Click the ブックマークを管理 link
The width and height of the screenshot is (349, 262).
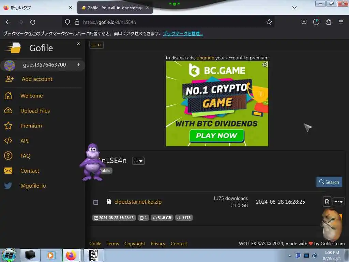coord(183,34)
